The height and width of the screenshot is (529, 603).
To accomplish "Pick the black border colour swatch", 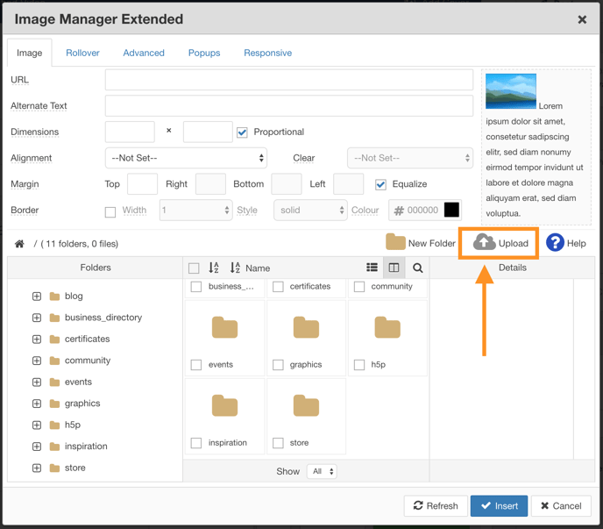I will click(x=451, y=211).
